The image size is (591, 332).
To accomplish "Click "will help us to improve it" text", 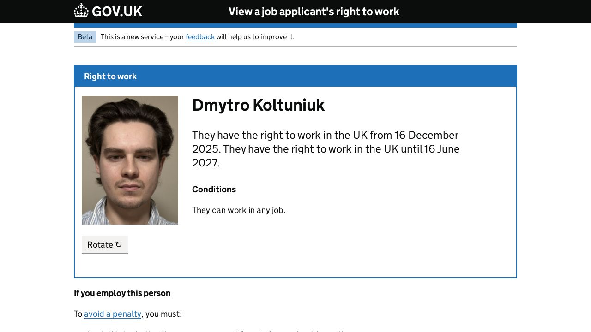I will click(255, 37).
